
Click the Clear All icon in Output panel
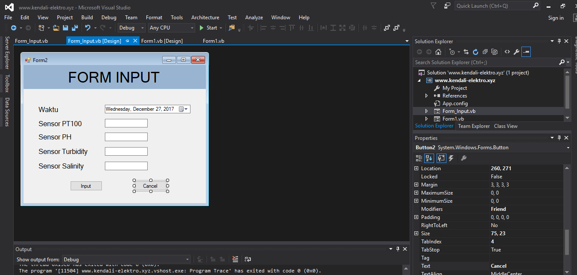tap(235, 259)
